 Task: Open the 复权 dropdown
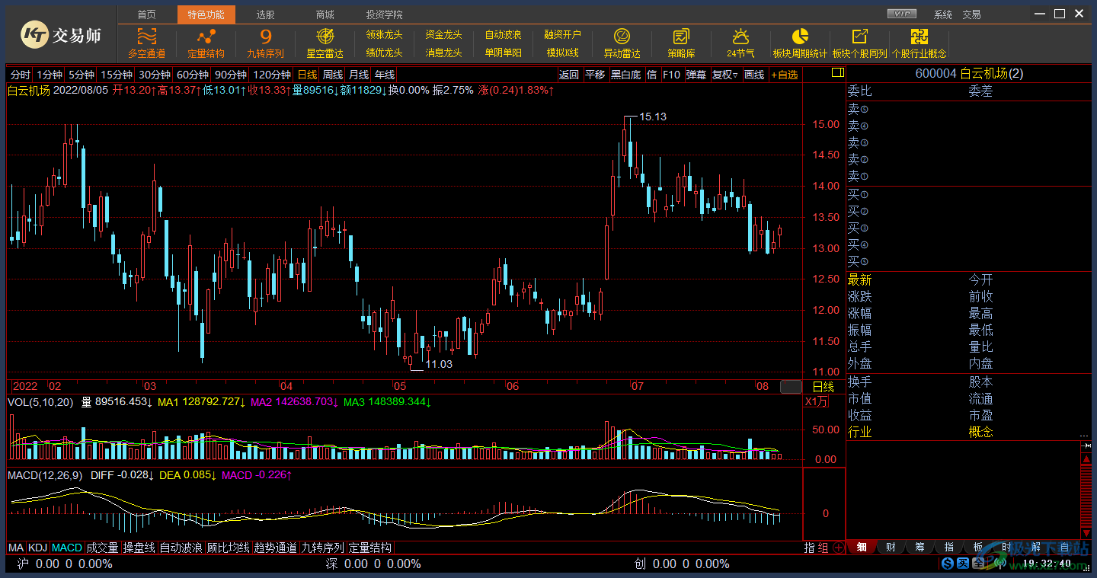725,75
